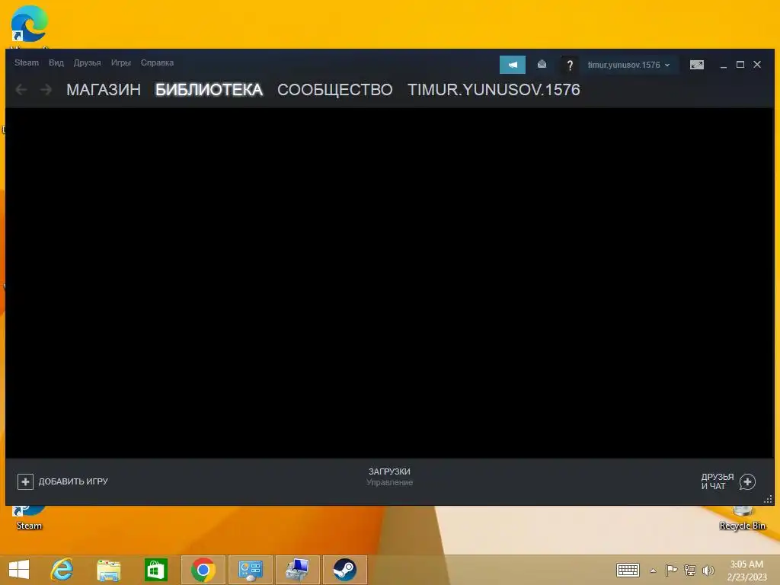Click the forward navigation arrow
The image size is (780, 585).
click(46, 90)
